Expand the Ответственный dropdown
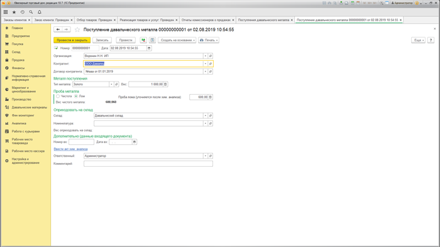Screen dimensions: 440x247 (205, 156)
